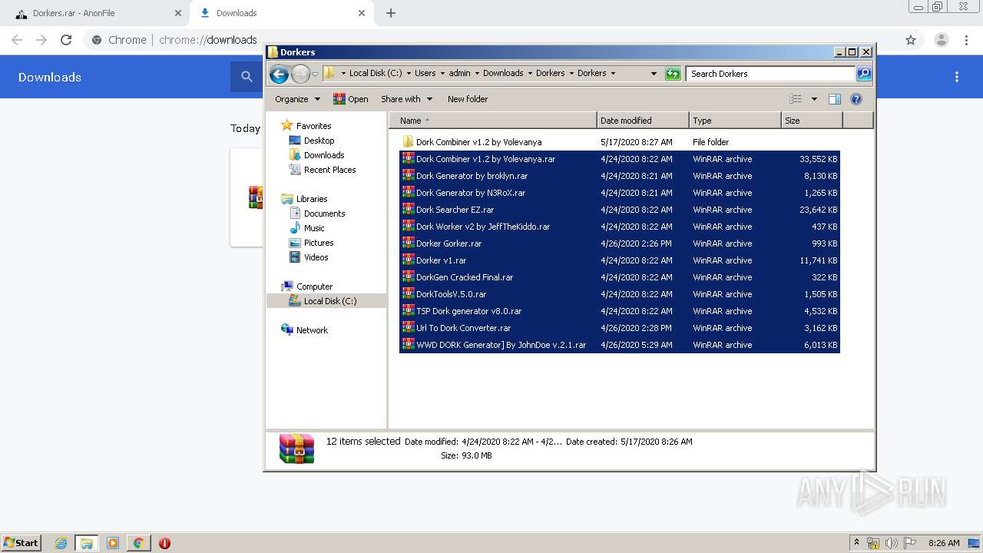Click the Users breadcrumb in address bar

tap(425, 74)
